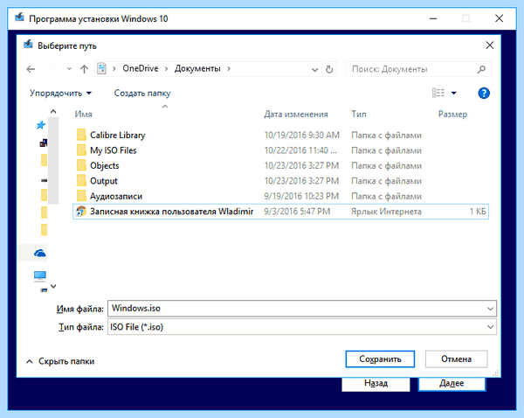Open the Тип файла ISO File dropdown
This screenshot has width=524, height=418.
302,327
